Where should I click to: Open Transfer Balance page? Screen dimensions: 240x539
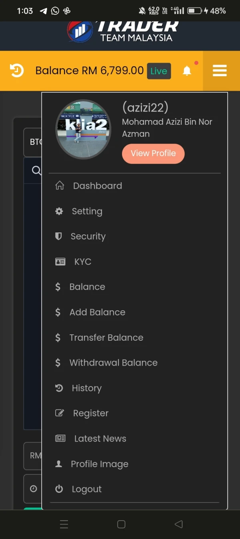[x=106, y=338]
